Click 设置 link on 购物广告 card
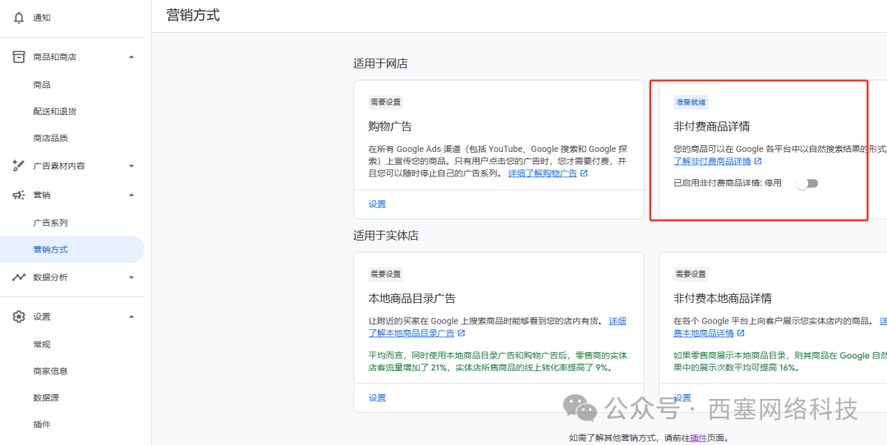 [377, 204]
